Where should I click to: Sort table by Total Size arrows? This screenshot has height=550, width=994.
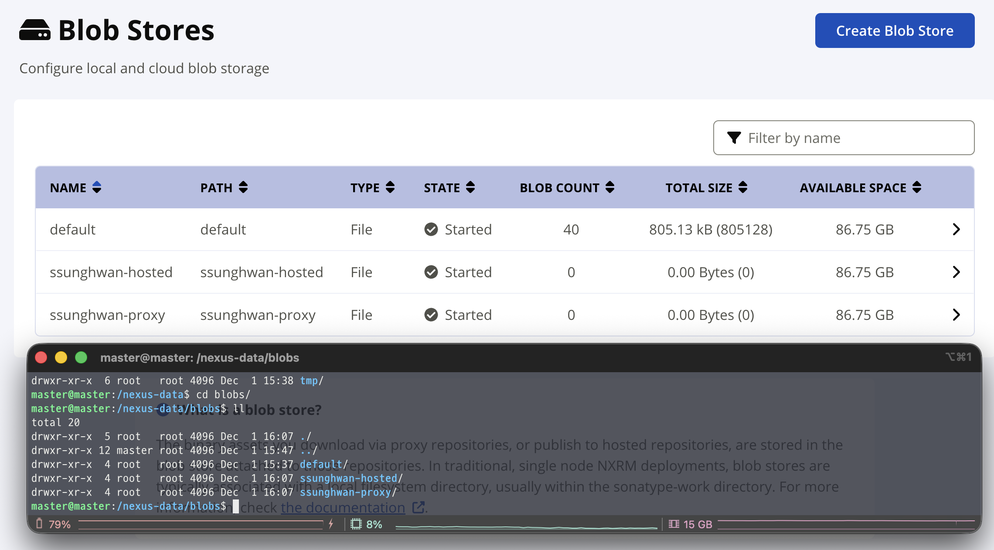coord(743,187)
